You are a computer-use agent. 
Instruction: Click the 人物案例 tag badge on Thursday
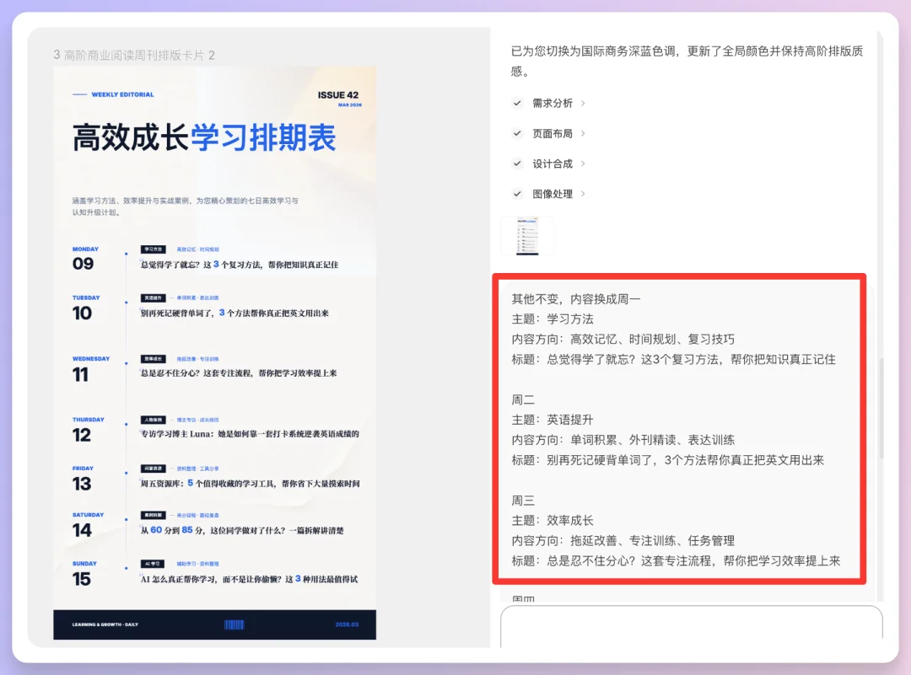[x=152, y=420]
